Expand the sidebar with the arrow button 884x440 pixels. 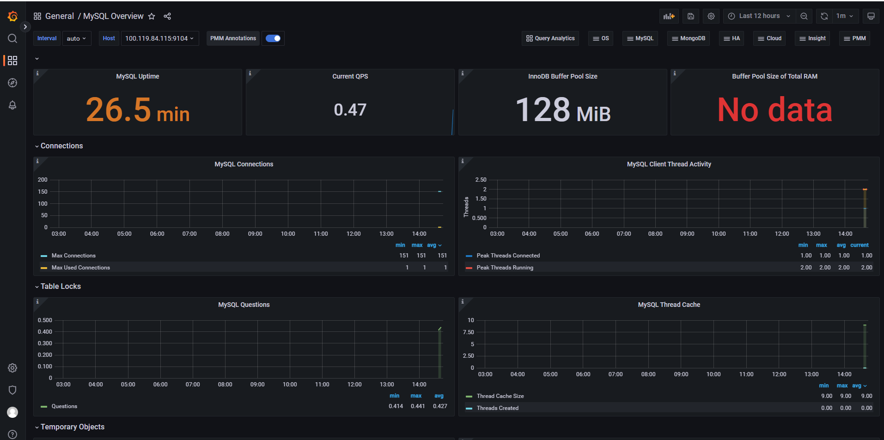25,27
